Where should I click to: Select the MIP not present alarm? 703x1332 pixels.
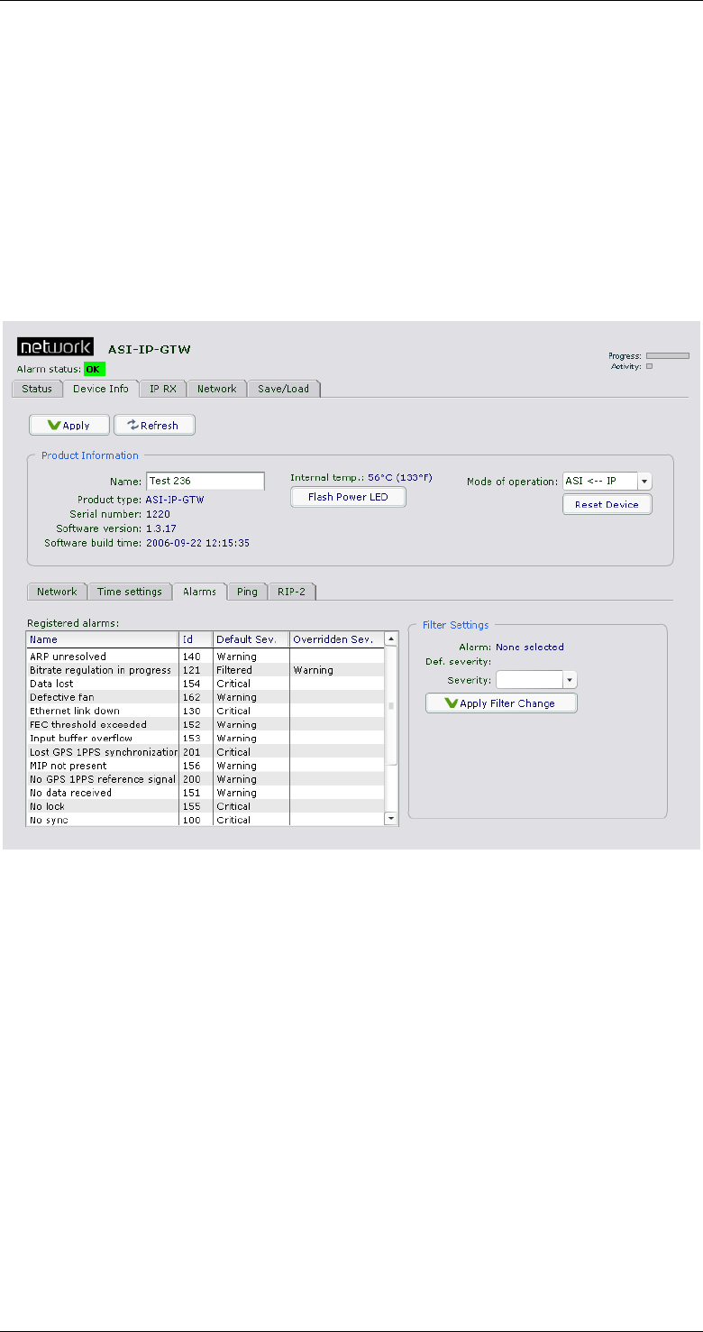click(205, 766)
